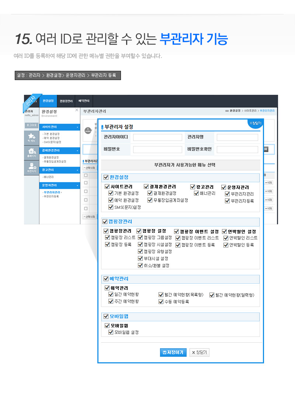Toggle the 사이트관리 group checkbox
The image size is (295, 394).
[107, 187]
